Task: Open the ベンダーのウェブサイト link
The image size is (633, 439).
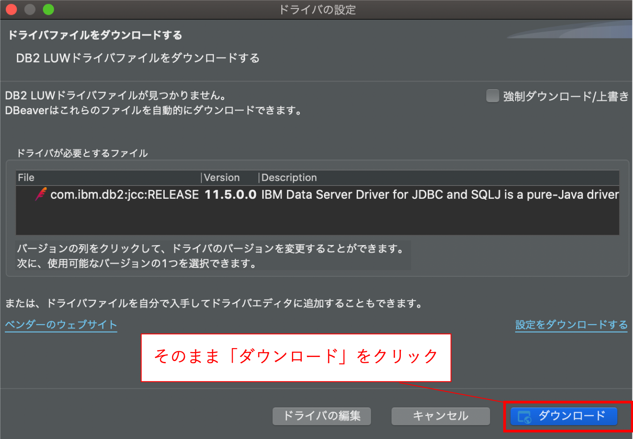Action: 61,324
